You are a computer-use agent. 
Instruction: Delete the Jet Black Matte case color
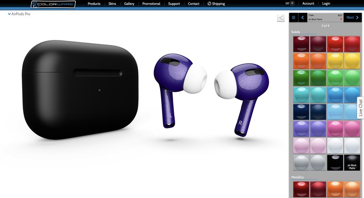pos(341,19)
